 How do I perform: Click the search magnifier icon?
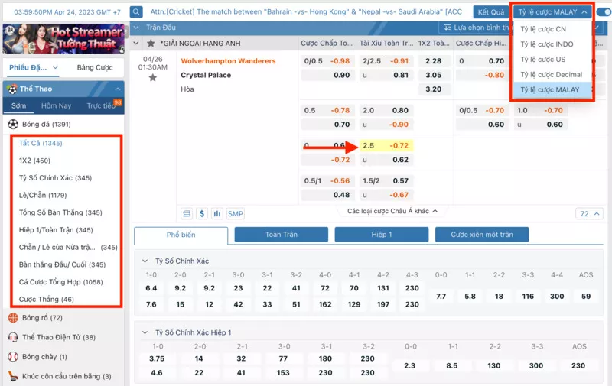point(136,11)
